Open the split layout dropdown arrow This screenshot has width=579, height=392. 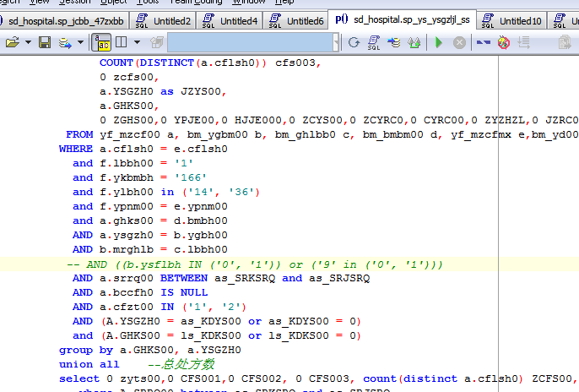(x=137, y=42)
